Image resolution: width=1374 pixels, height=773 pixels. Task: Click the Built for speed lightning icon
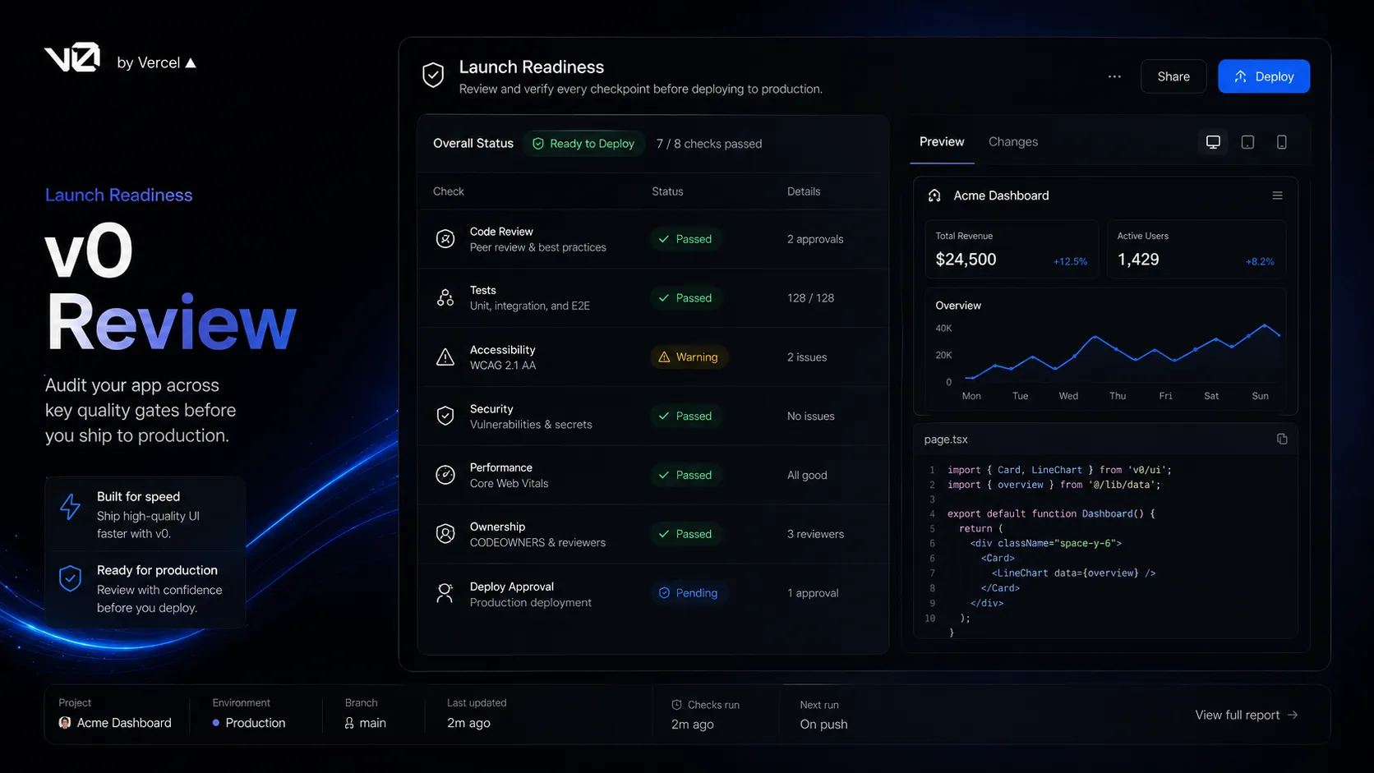pos(71,507)
